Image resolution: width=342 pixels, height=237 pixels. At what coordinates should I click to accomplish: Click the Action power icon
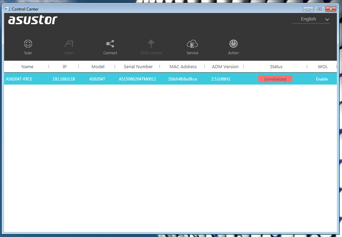[x=233, y=44]
